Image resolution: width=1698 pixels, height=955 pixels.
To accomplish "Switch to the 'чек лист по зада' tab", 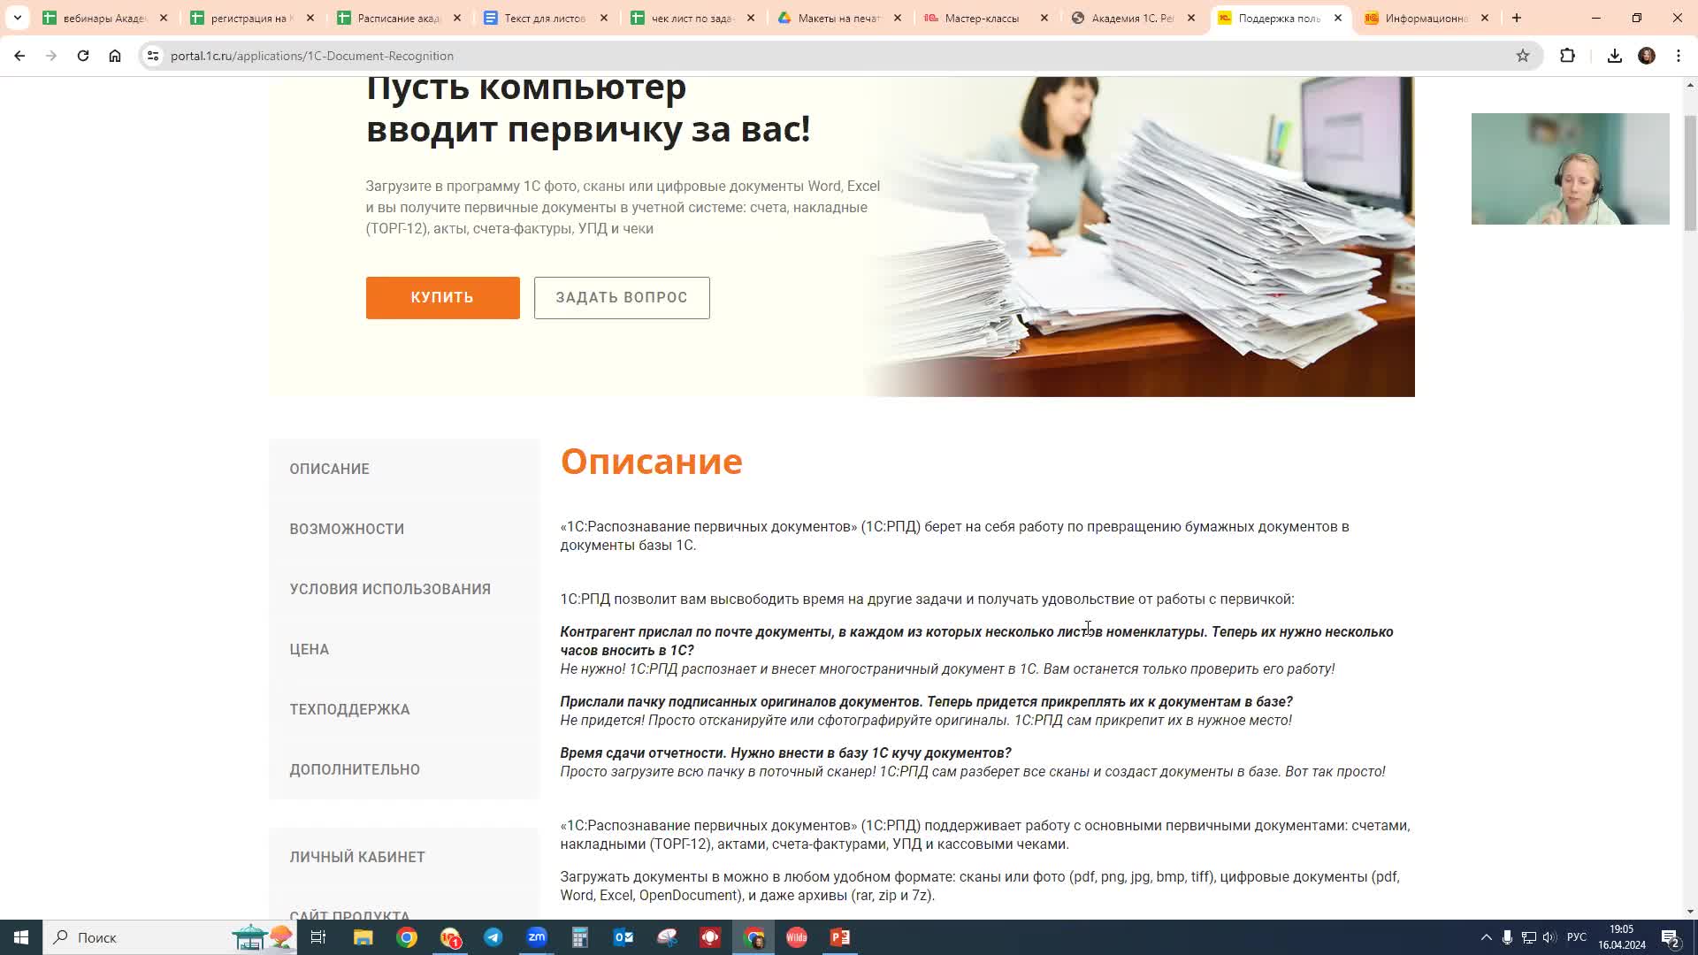I will 692,18.
